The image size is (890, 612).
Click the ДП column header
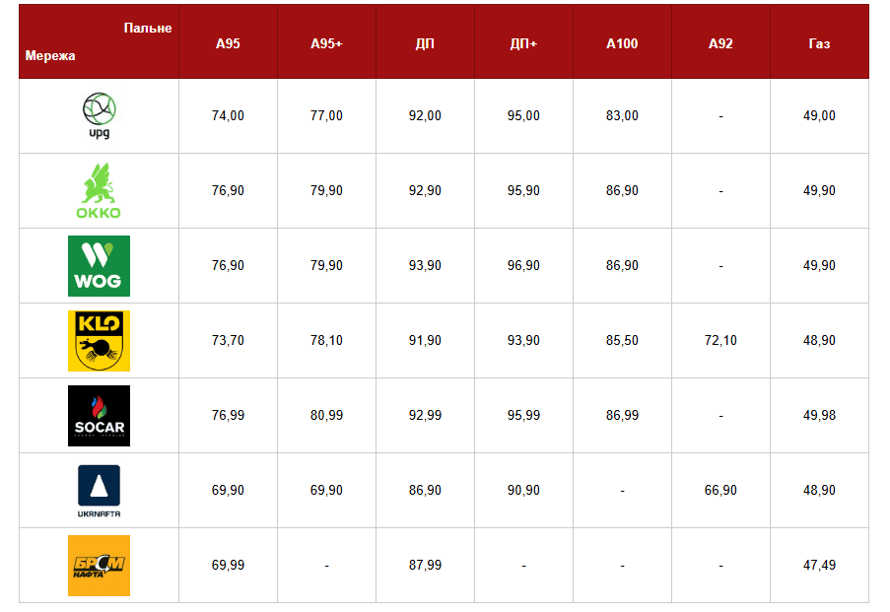tap(425, 44)
